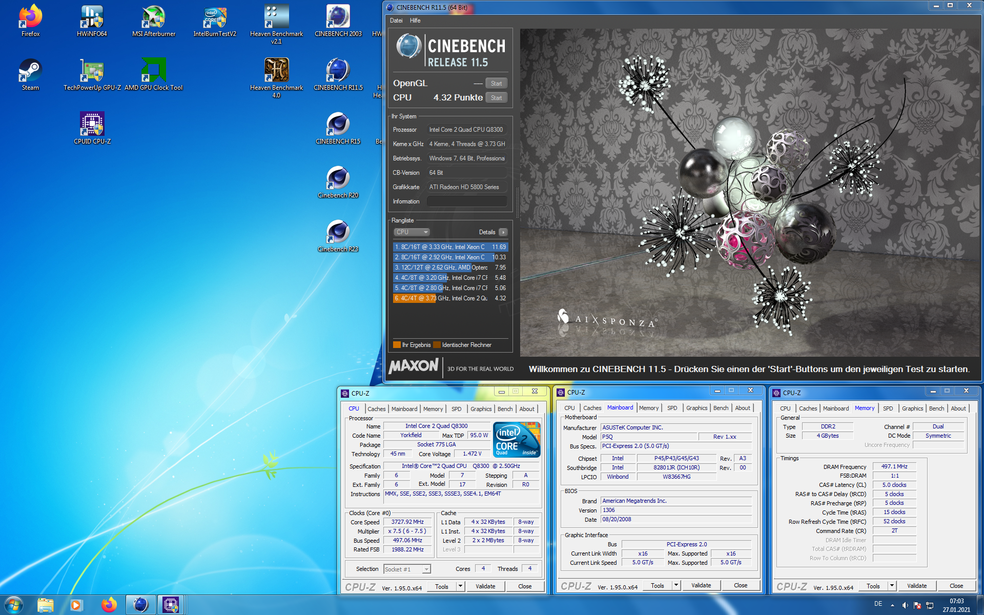The height and width of the screenshot is (615, 984).
Task: Select your result row 4C/4T @ 3.73 GHz
Action: pos(450,298)
